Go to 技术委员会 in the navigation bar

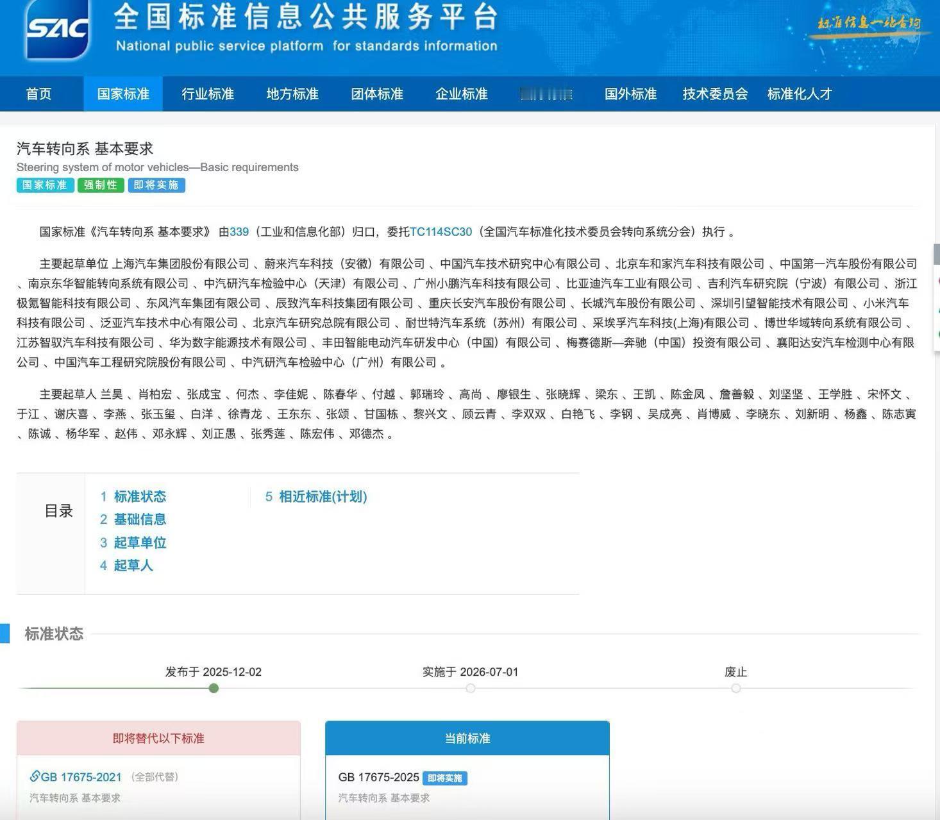[716, 94]
